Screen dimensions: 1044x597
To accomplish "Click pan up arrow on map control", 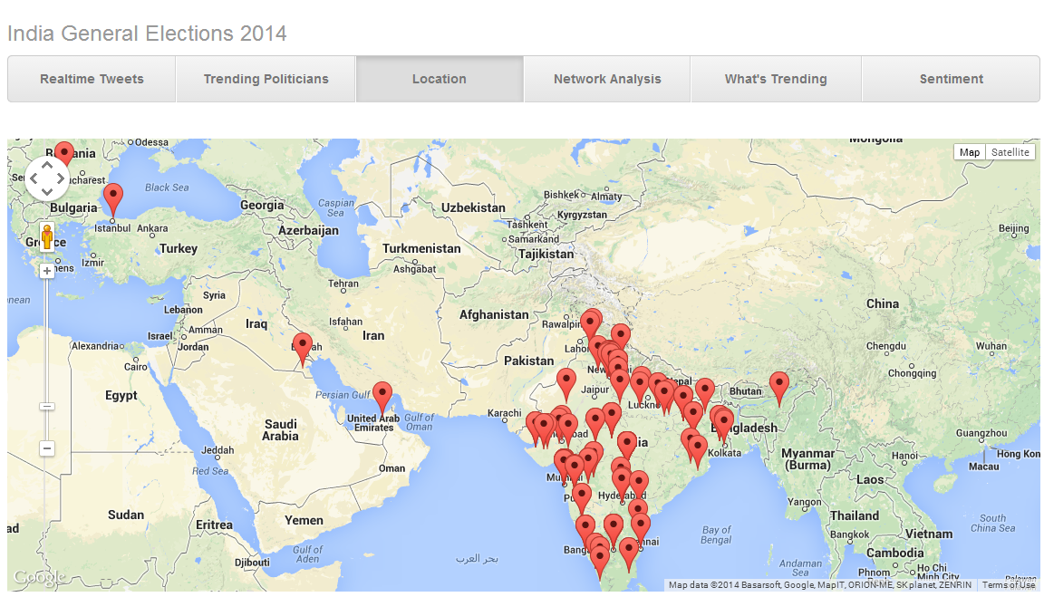I will (x=46, y=165).
